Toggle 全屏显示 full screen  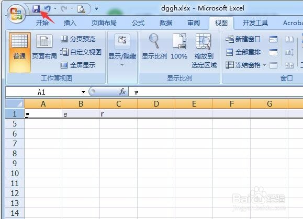[x=78, y=65]
